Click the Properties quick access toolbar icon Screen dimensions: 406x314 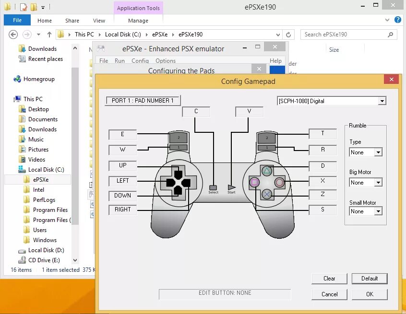point(24,7)
